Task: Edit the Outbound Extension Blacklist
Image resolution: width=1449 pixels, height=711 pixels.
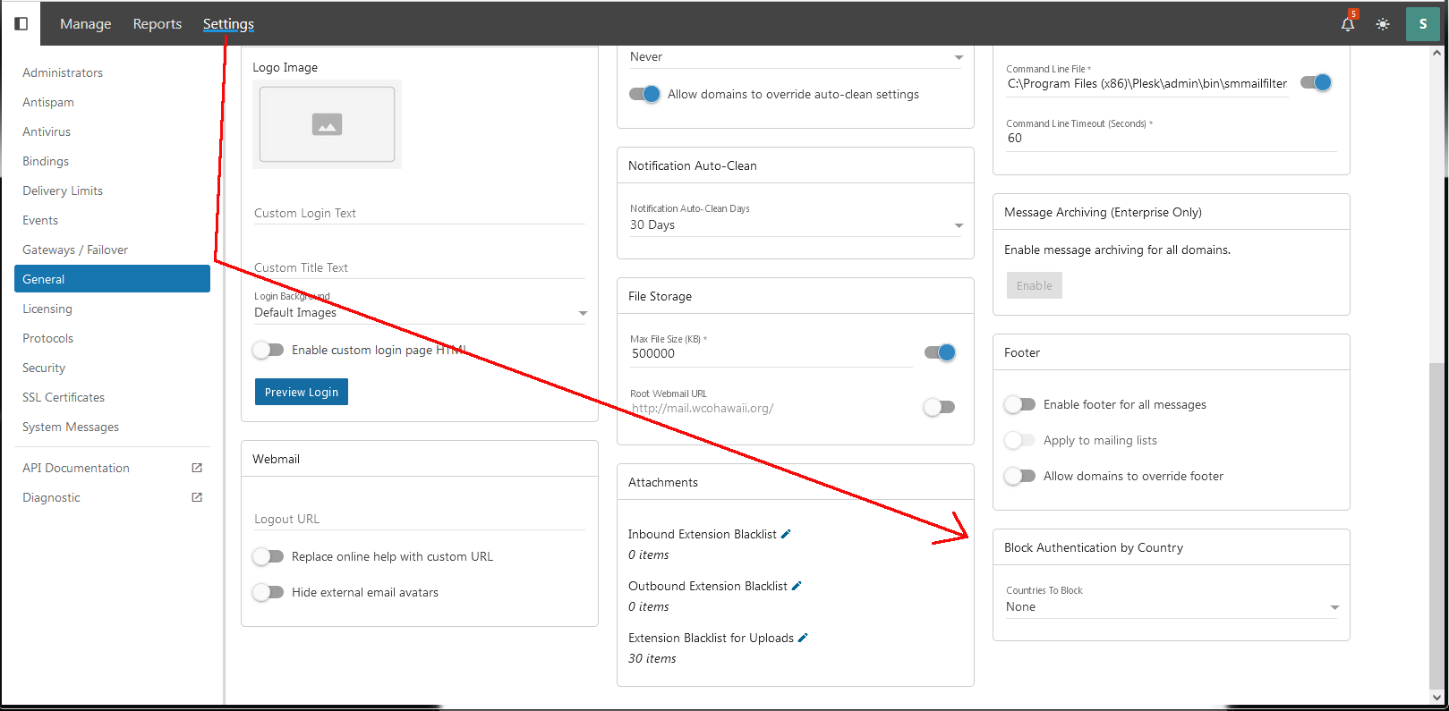Action: point(797,586)
